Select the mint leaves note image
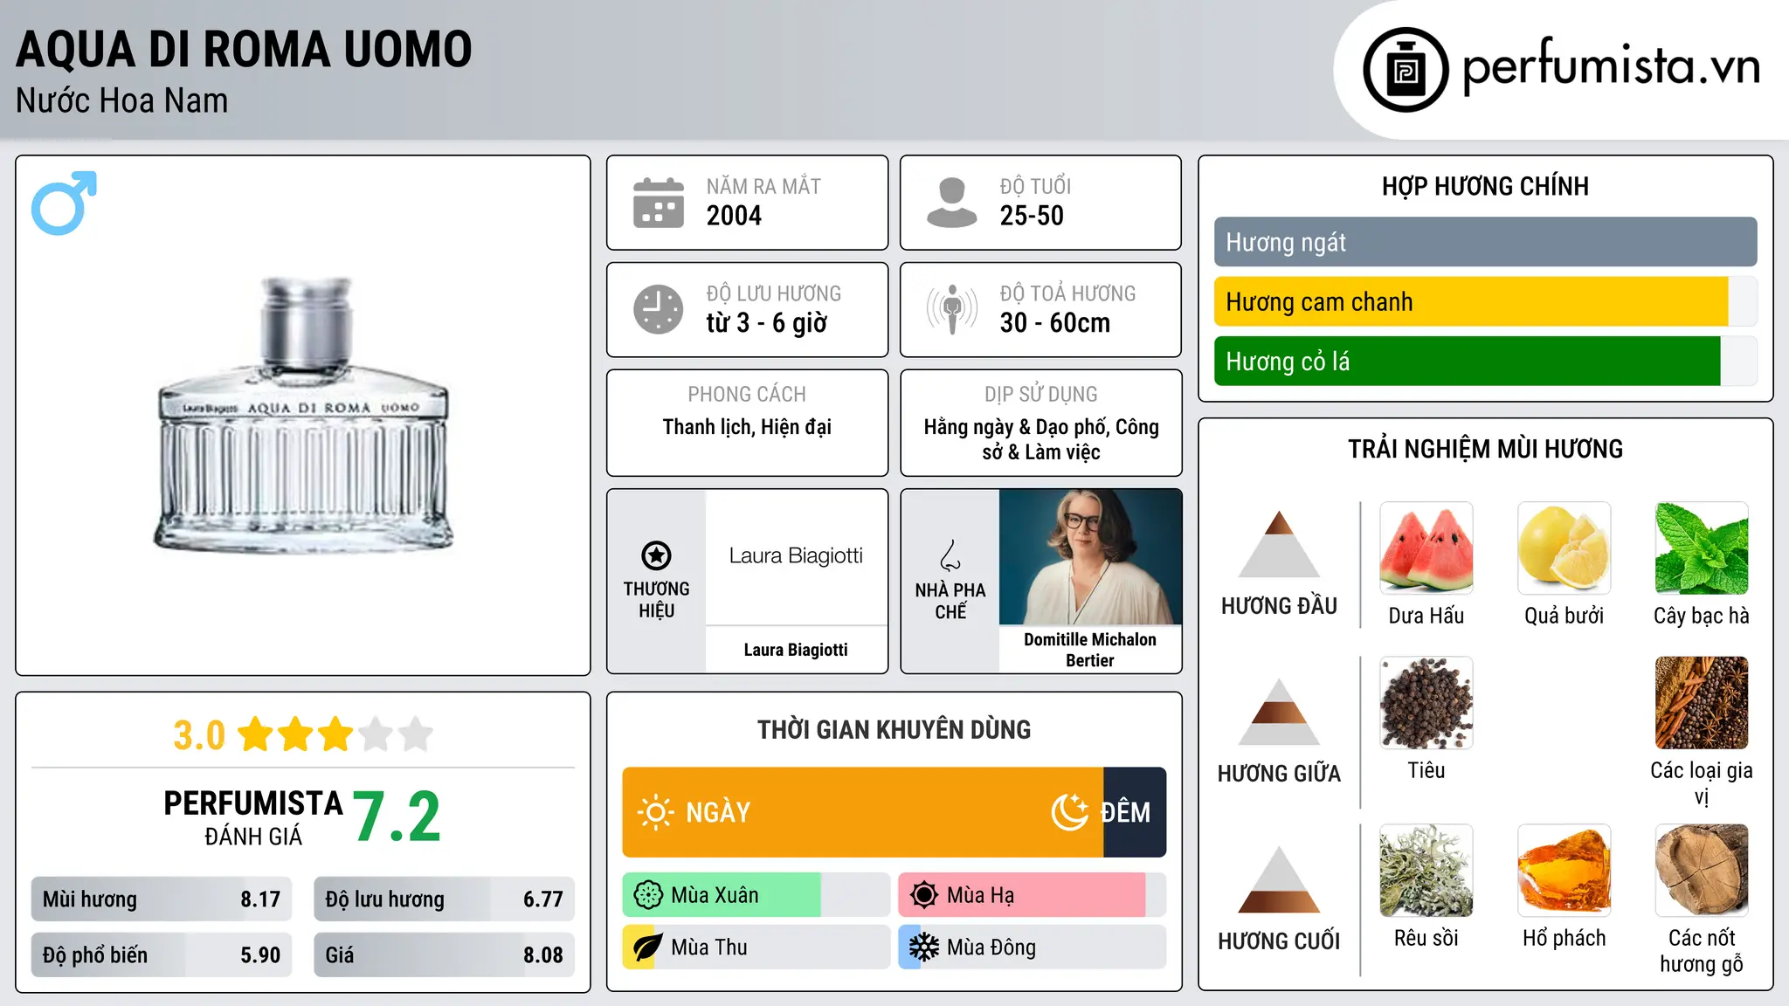This screenshot has height=1006, width=1789. (1702, 548)
